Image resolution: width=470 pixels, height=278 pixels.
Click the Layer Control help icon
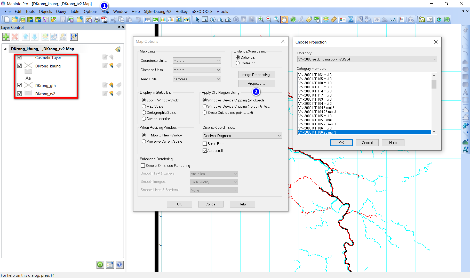pyautogui.click(x=120, y=265)
